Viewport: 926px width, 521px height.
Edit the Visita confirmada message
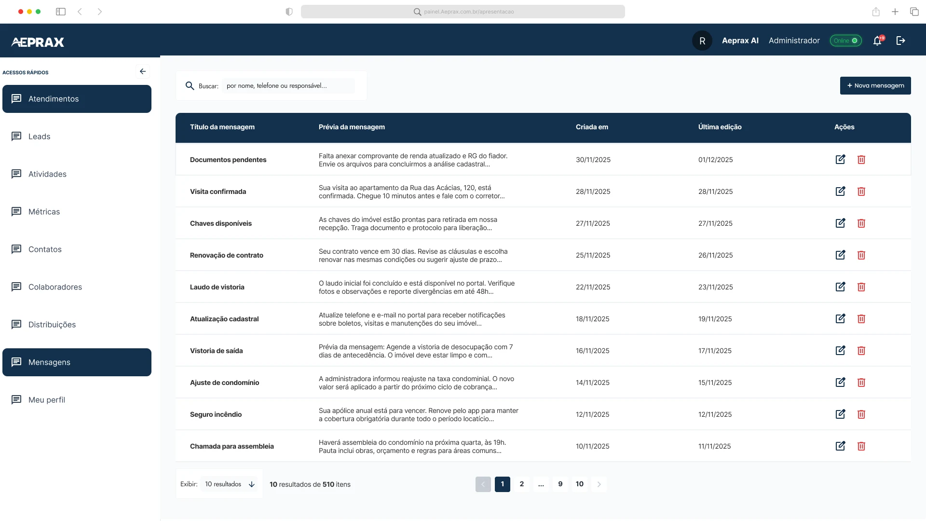coord(840,192)
